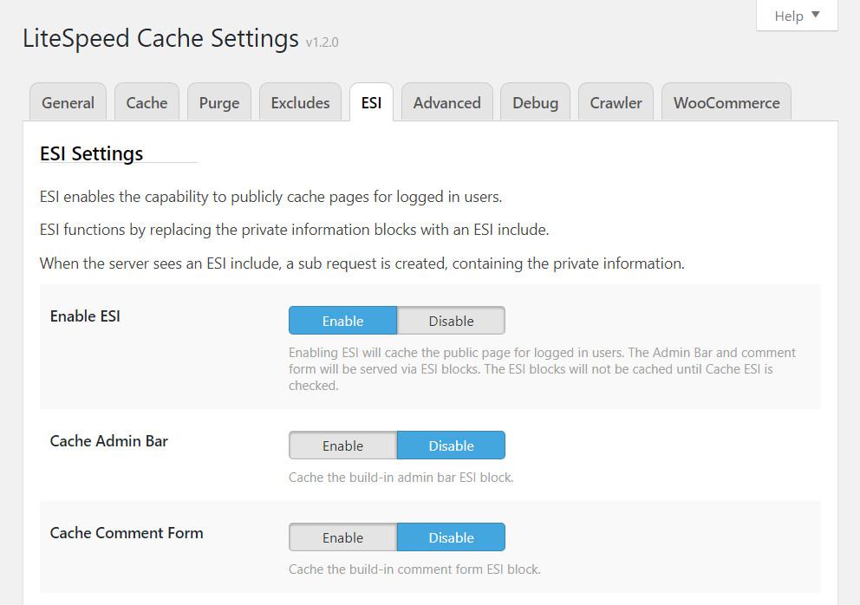Enable the Cache Comment Form option
The image size is (860, 605).
coord(342,537)
